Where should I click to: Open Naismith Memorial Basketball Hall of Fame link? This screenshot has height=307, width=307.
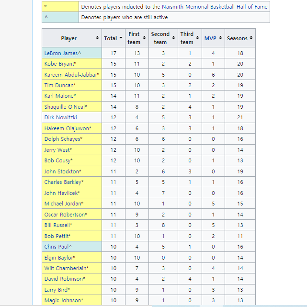point(215,7)
